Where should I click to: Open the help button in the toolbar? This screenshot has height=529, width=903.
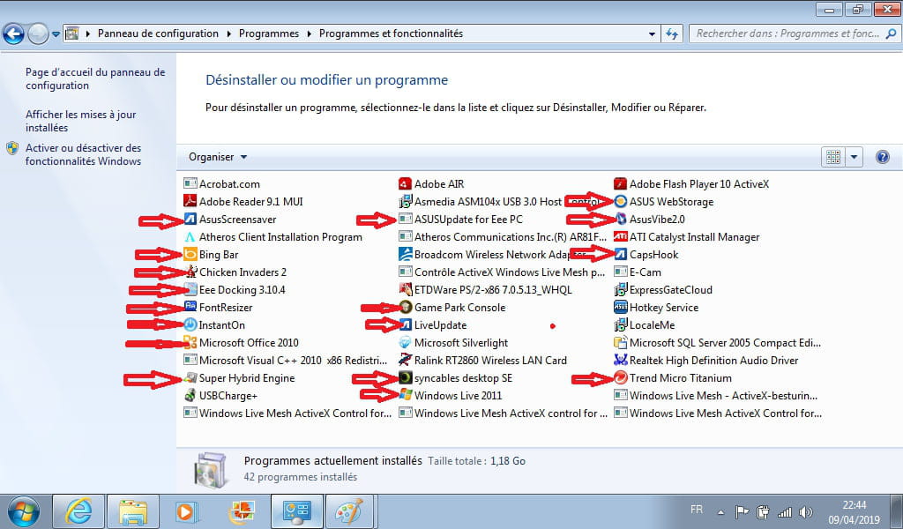882,157
